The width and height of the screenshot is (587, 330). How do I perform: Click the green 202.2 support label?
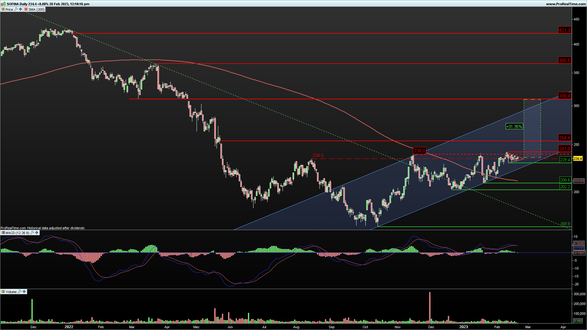565,187
